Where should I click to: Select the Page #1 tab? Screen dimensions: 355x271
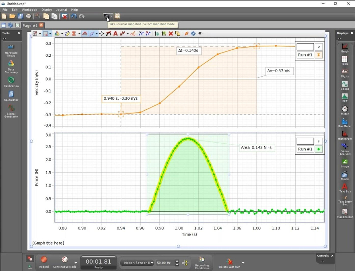pyautogui.click(x=30, y=26)
